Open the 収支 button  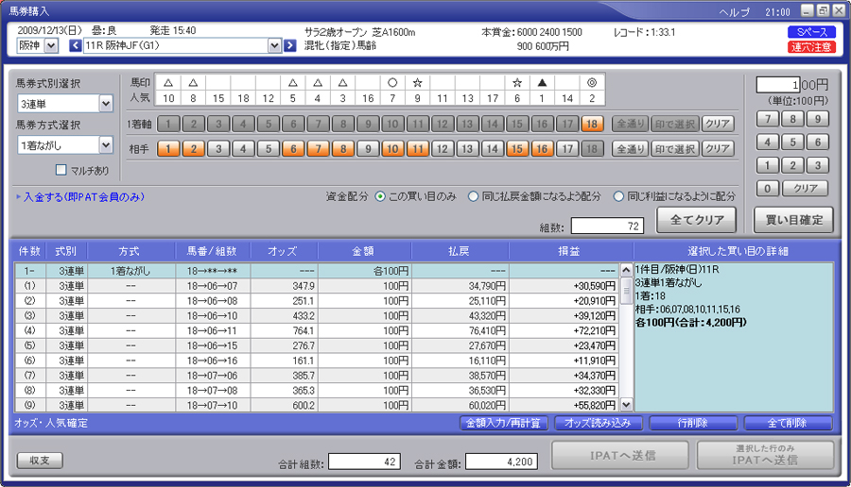click(x=40, y=461)
